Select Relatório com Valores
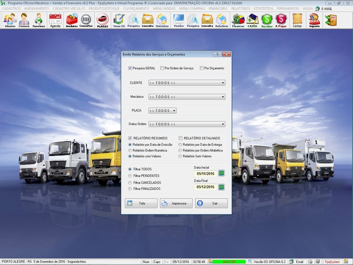353x265 pixels. click(130, 156)
